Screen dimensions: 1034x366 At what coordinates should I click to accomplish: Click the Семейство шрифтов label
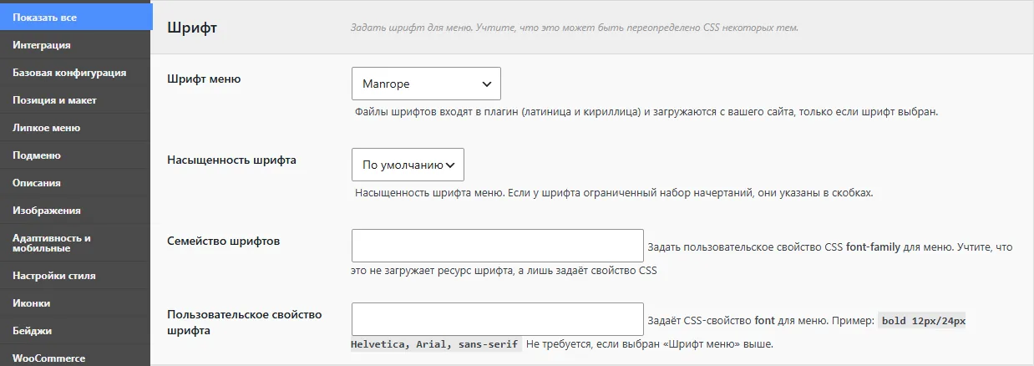coord(223,241)
